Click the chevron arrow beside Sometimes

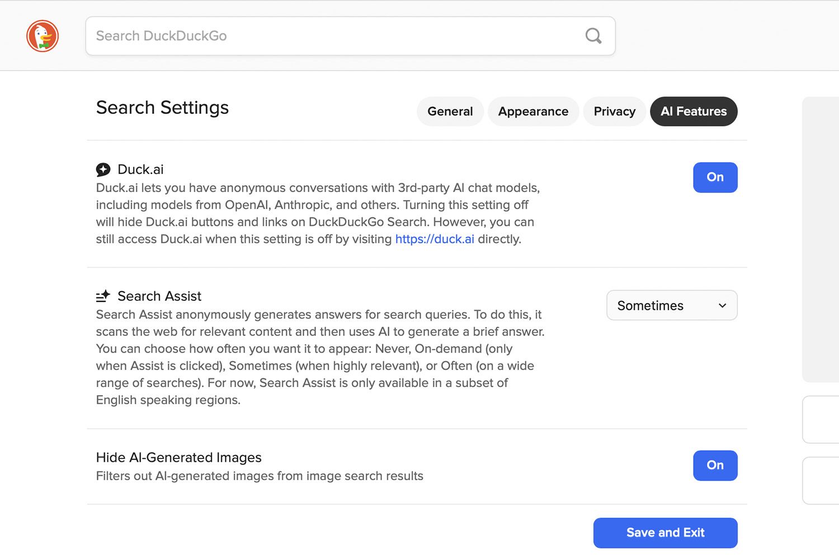(722, 306)
